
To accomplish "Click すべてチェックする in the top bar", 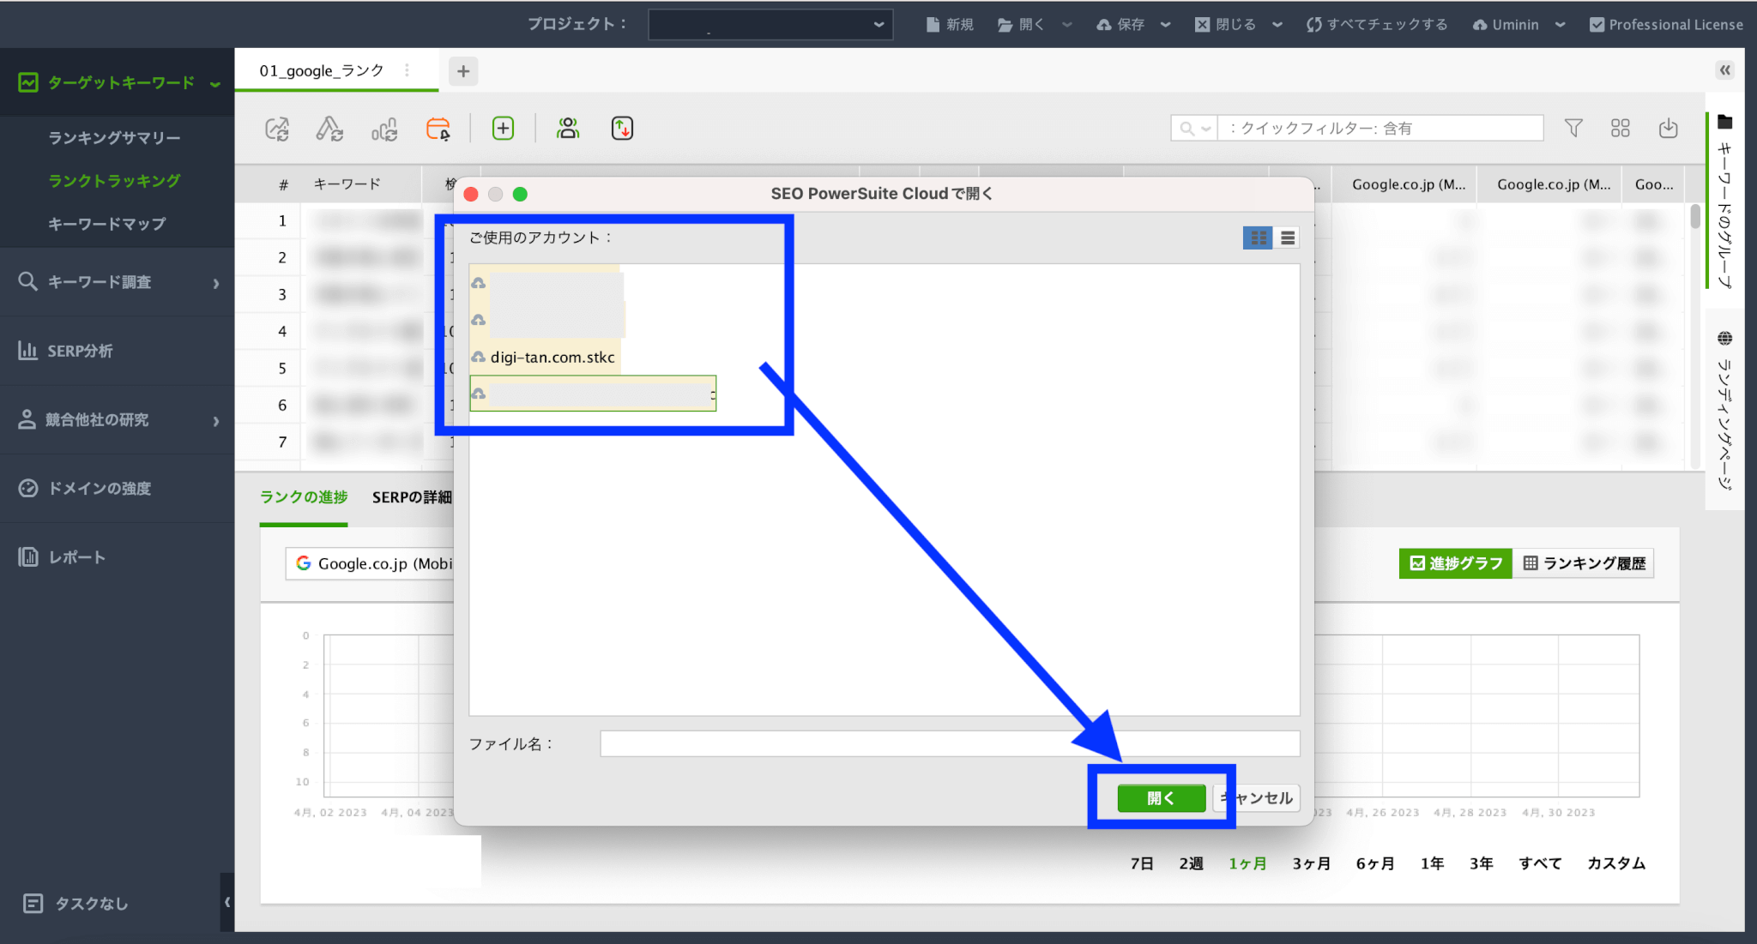I will point(1377,25).
